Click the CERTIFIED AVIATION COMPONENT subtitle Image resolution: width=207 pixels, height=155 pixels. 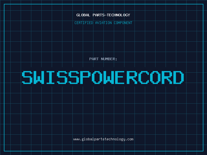103,23
